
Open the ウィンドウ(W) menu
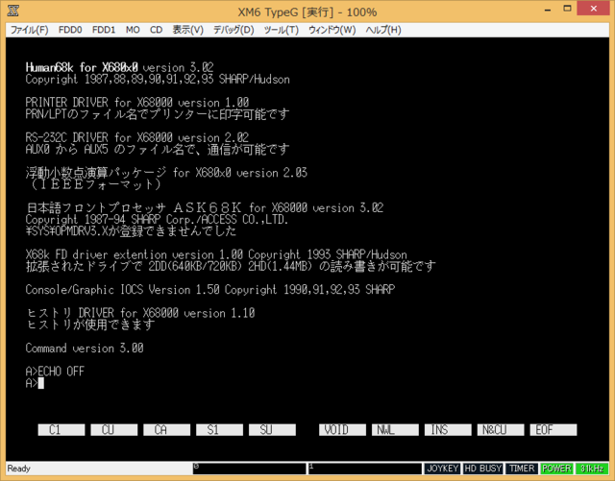(332, 30)
